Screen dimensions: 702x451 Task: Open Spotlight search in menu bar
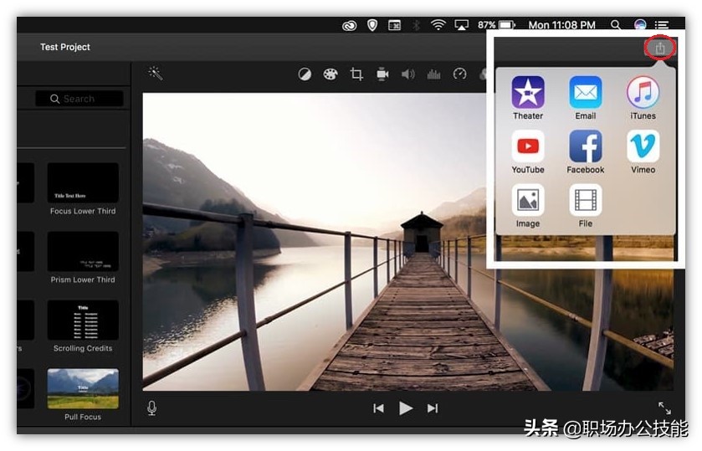[616, 25]
